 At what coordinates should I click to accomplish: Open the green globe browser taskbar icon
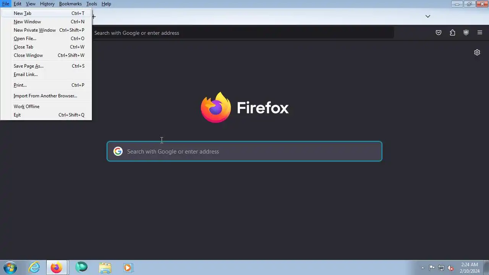point(81,267)
